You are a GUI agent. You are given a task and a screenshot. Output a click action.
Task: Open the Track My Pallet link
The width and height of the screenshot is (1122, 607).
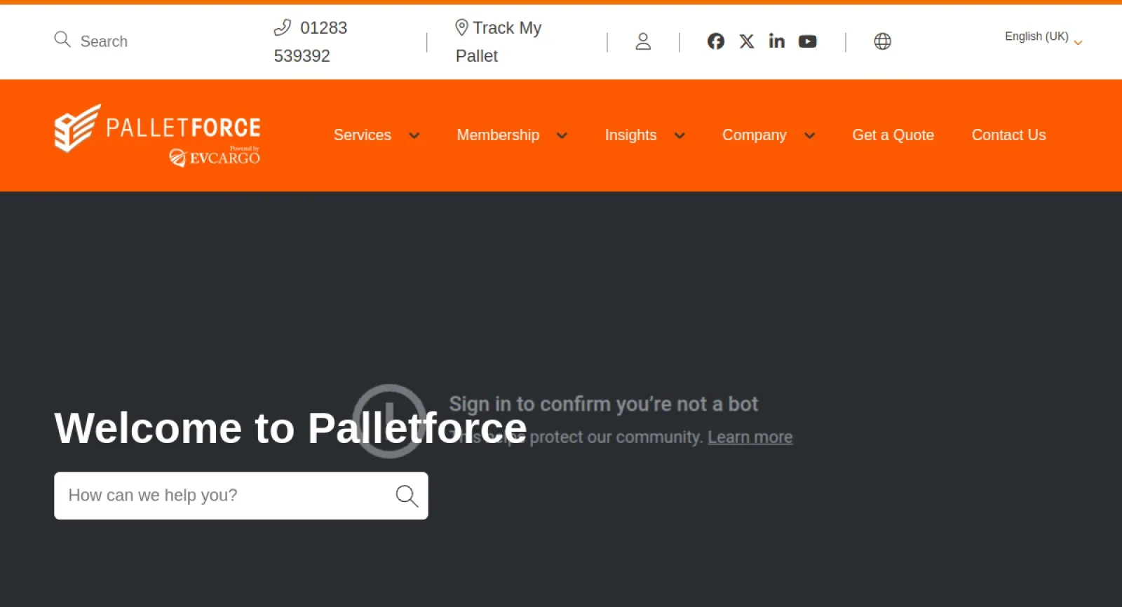point(499,41)
